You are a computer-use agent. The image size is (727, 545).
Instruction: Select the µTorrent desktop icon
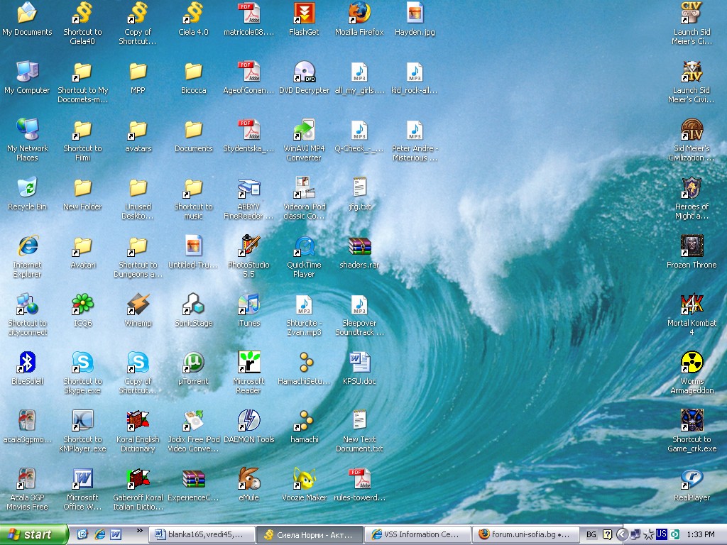pyautogui.click(x=193, y=363)
